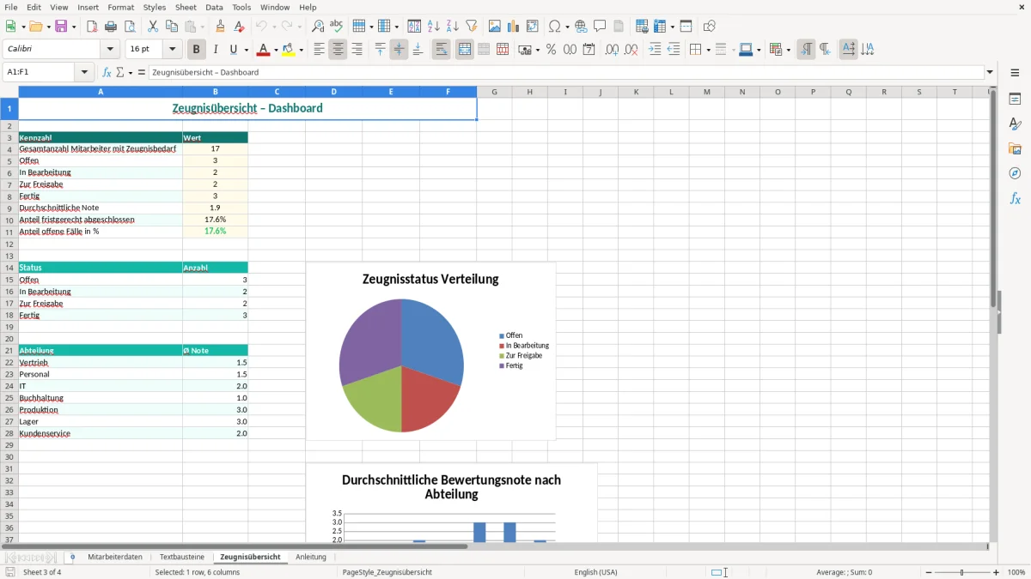
Task: Open sidebar Properties deck icon
Action: tap(1015, 99)
